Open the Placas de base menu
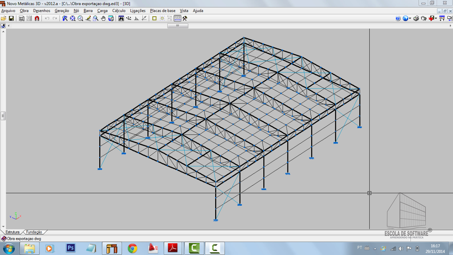The height and width of the screenshot is (255, 453). [x=162, y=11]
